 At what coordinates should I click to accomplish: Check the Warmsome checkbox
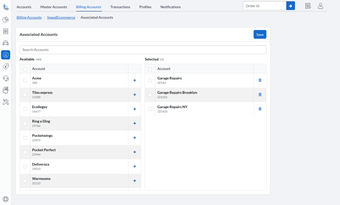(x=25, y=181)
